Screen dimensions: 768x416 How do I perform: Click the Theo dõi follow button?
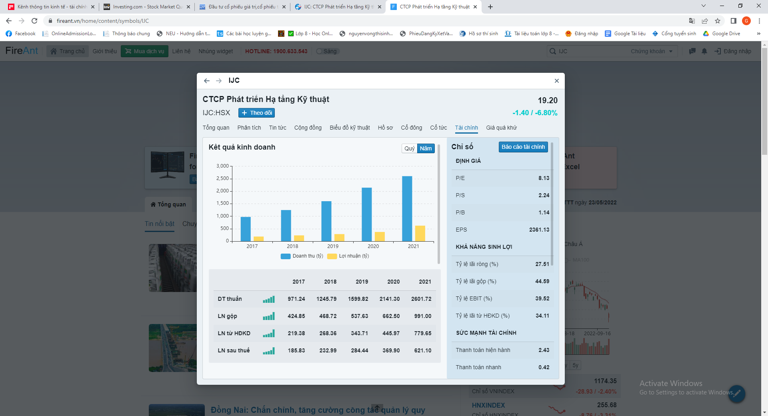[256, 113]
